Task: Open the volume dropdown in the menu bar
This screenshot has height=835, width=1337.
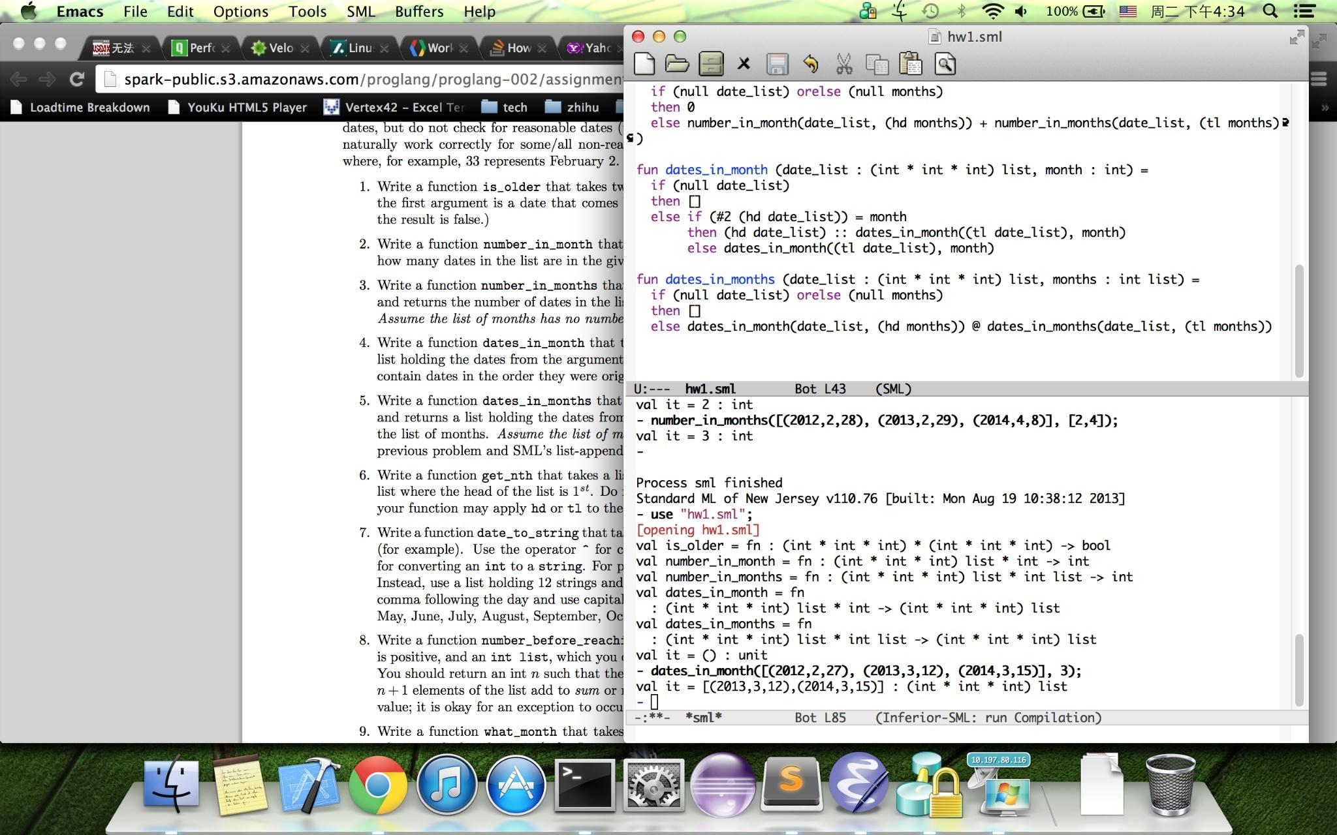Action: tap(1021, 11)
